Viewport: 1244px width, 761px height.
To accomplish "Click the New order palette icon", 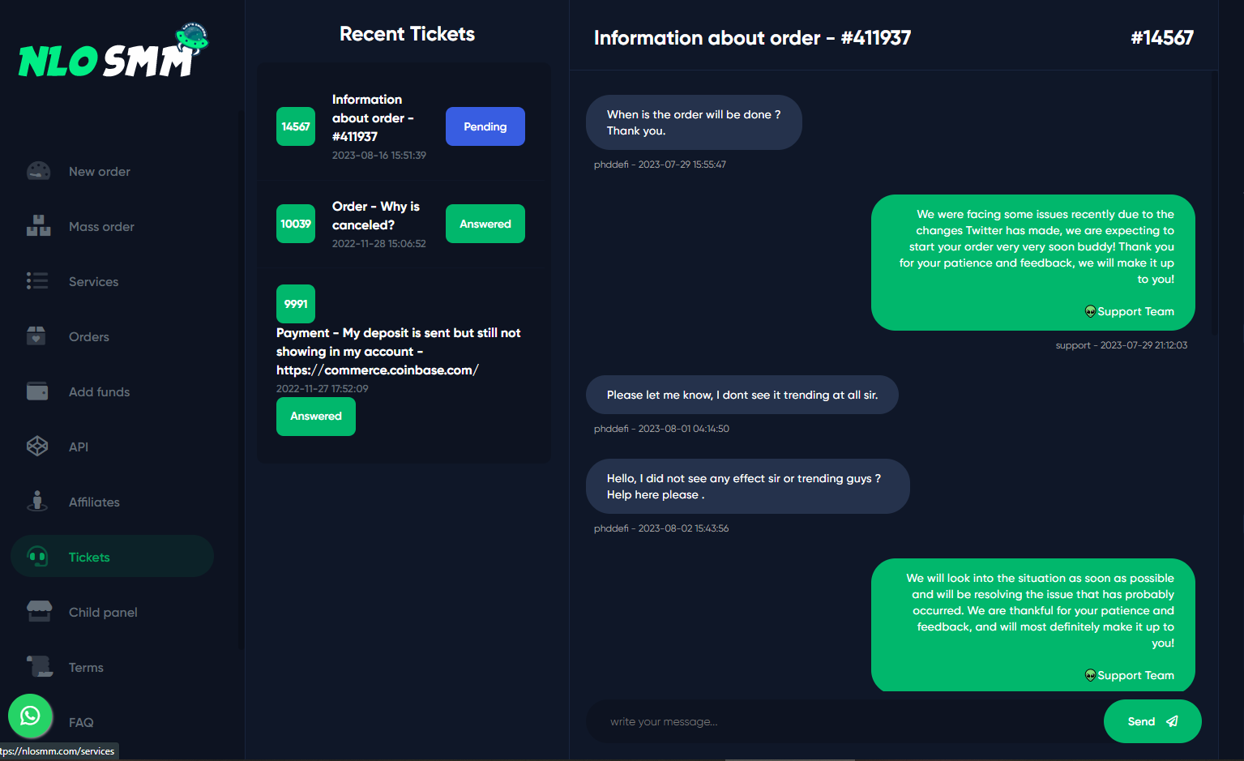I will click(38, 171).
